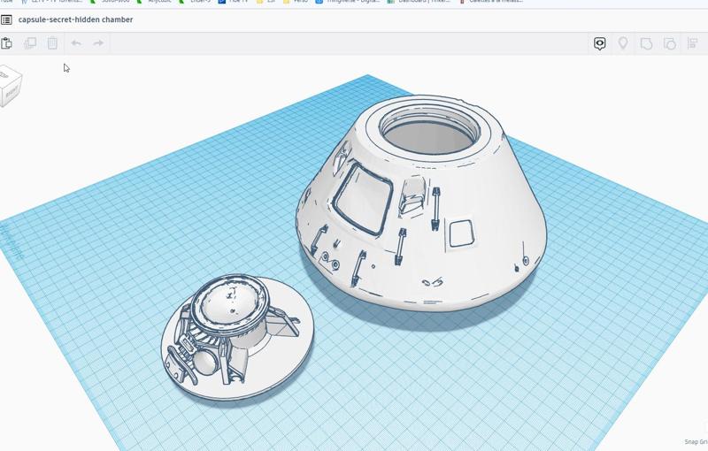Click the Group shapes icon

pyautogui.click(x=647, y=43)
